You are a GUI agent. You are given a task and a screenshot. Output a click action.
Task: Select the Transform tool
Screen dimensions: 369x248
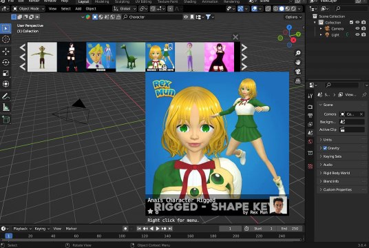[x=6, y=84]
